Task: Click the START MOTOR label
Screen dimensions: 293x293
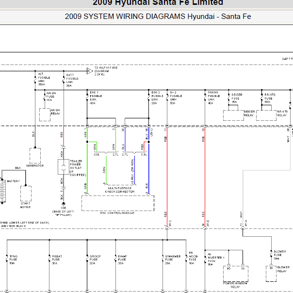Action: pyautogui.click(x=25, y=205)
